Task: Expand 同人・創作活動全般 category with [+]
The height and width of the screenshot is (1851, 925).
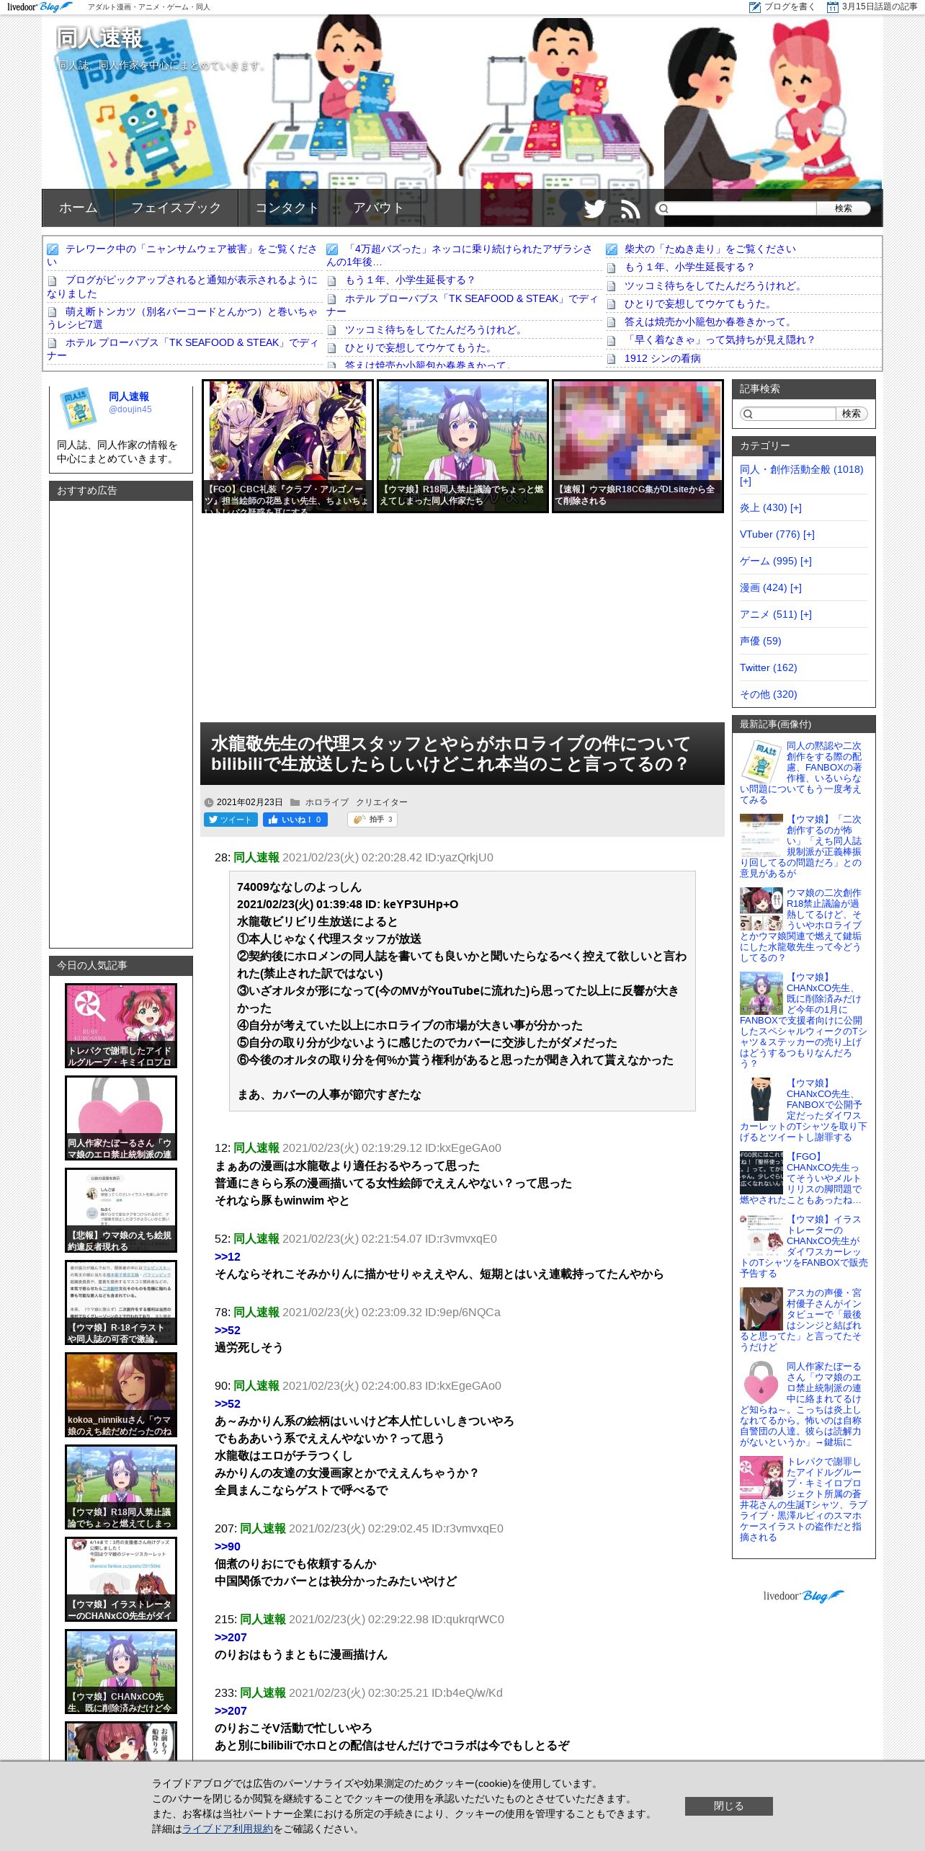Action: point(746,481)
